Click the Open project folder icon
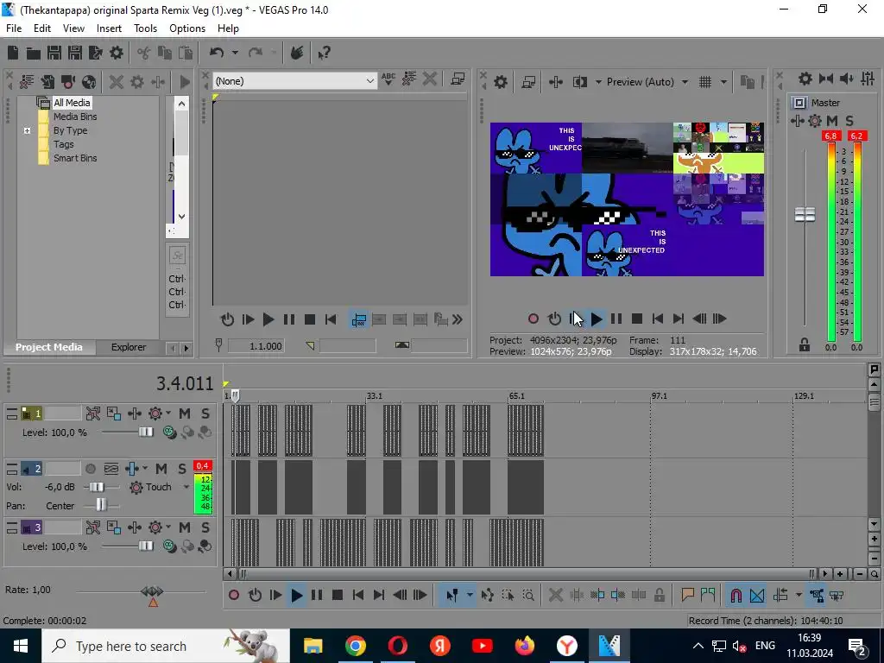 click(x=34, y=53)
